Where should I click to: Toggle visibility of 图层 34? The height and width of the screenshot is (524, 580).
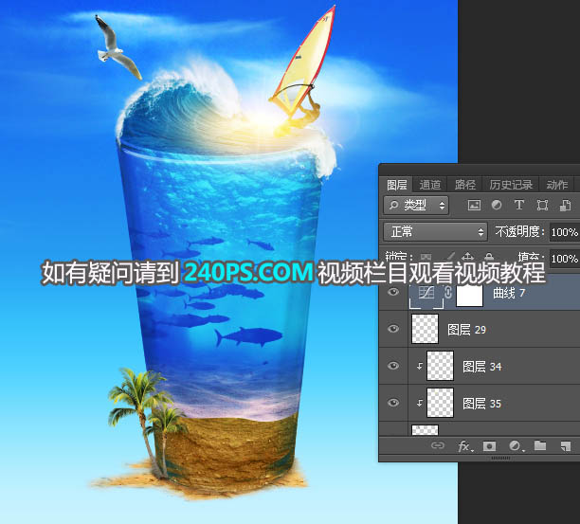393,366
